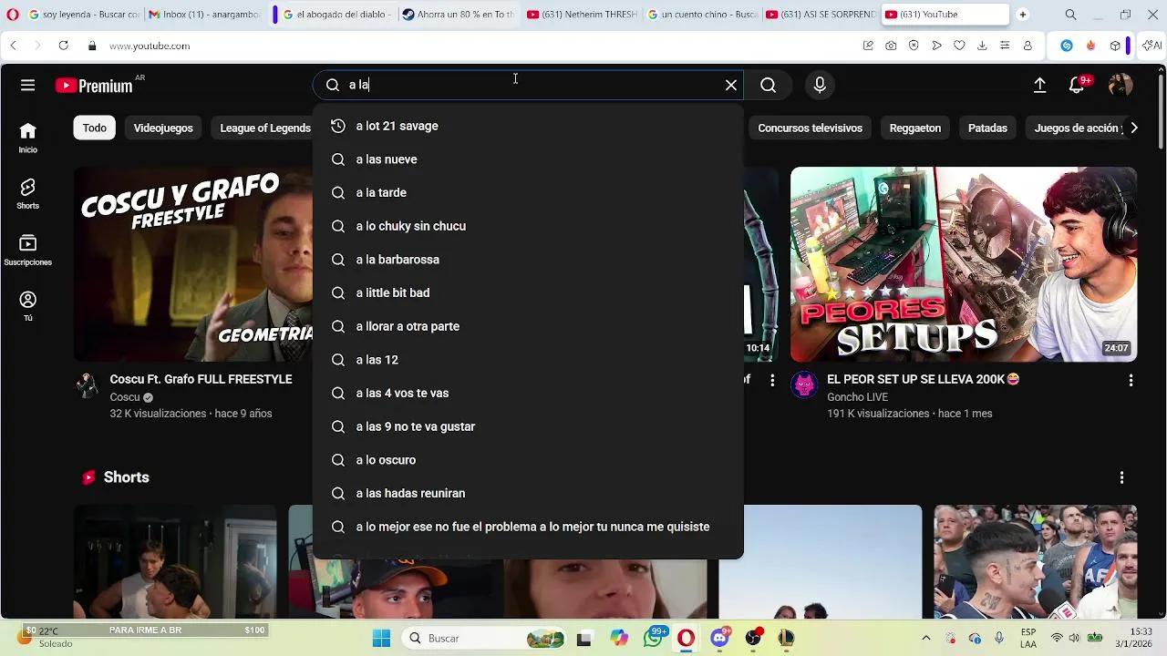Select the Todo filter chip
Image resolution: width=1167 pixels, height=656 pixels.
point(95,128)
